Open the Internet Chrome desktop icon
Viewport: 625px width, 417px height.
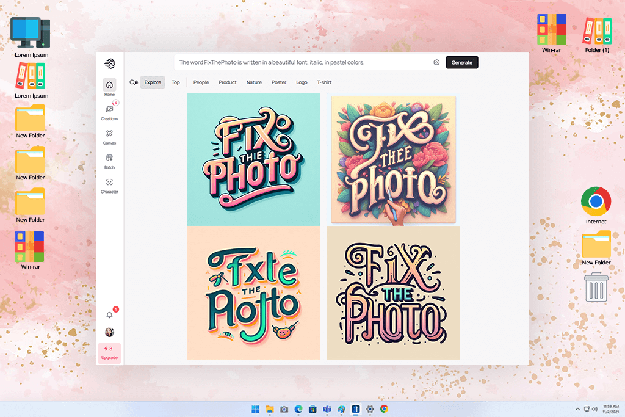pos(596,205)
